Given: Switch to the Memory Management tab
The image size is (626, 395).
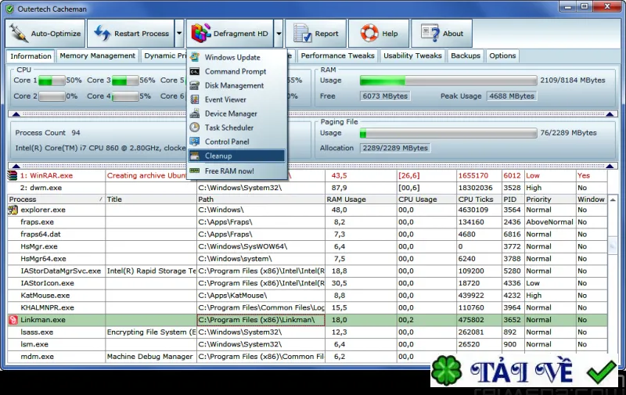Looking at the screenshot, I should pos(97,56).
